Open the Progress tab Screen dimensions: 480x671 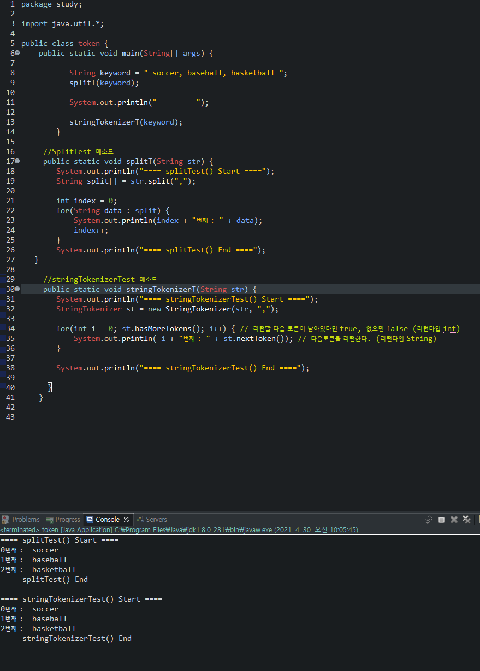click(x=63, y=520)
